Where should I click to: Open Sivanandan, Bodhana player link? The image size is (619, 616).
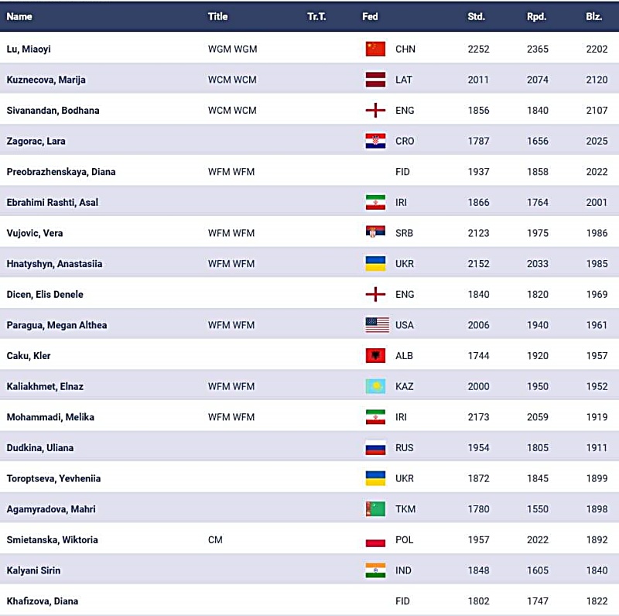pos(53,111)
